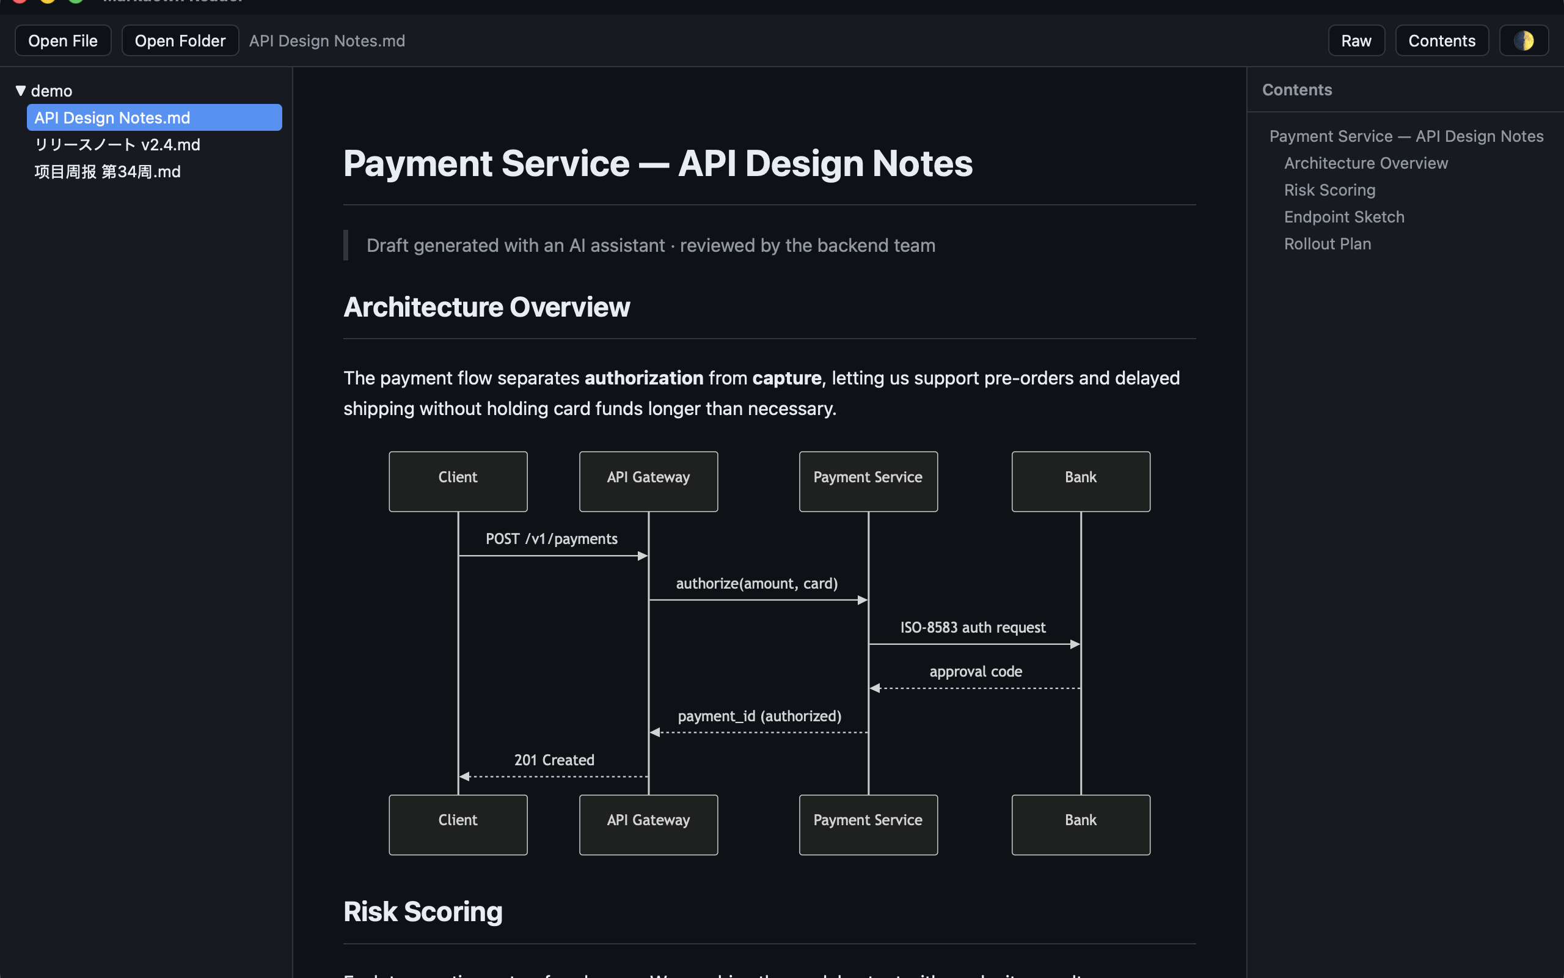Click the top Payment Service diagram box
This screenshot has width=1564, height=978.
(x=868, y=481)
